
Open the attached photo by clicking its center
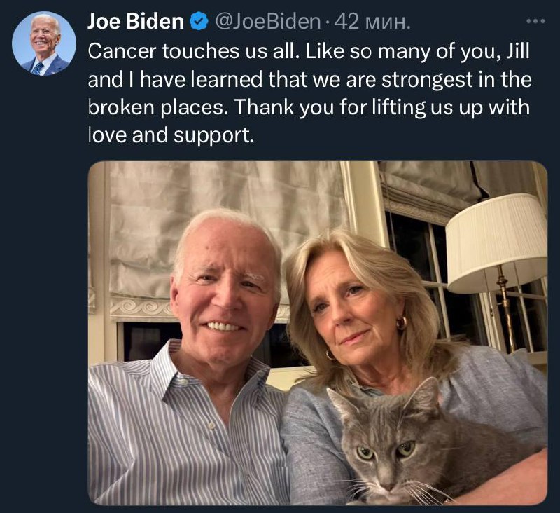(318, 333)
